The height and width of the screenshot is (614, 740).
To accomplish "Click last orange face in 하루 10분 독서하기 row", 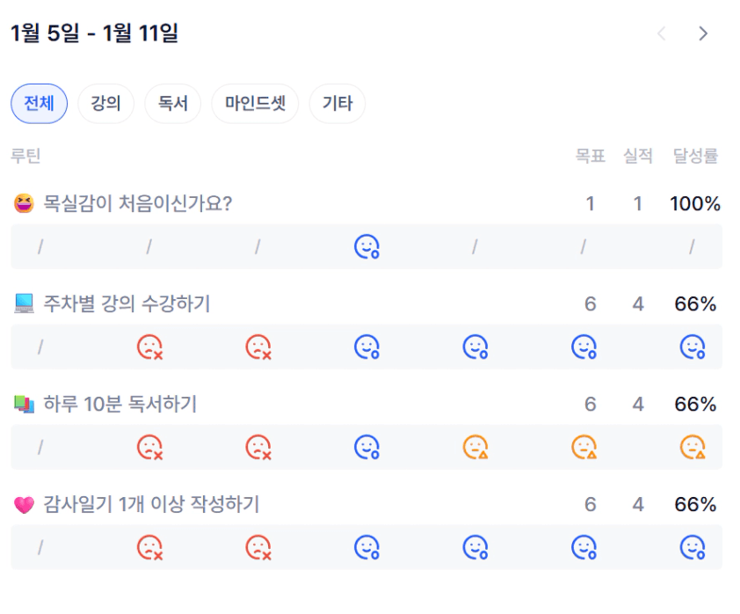I will [693, 448].
